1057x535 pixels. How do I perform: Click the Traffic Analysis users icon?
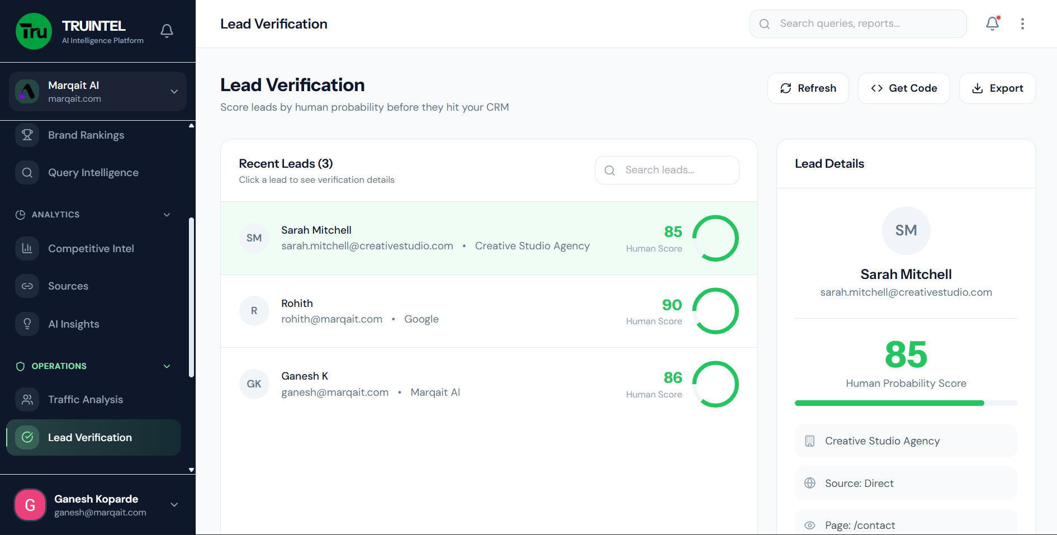pyautogui.click(x=27, y=399)
